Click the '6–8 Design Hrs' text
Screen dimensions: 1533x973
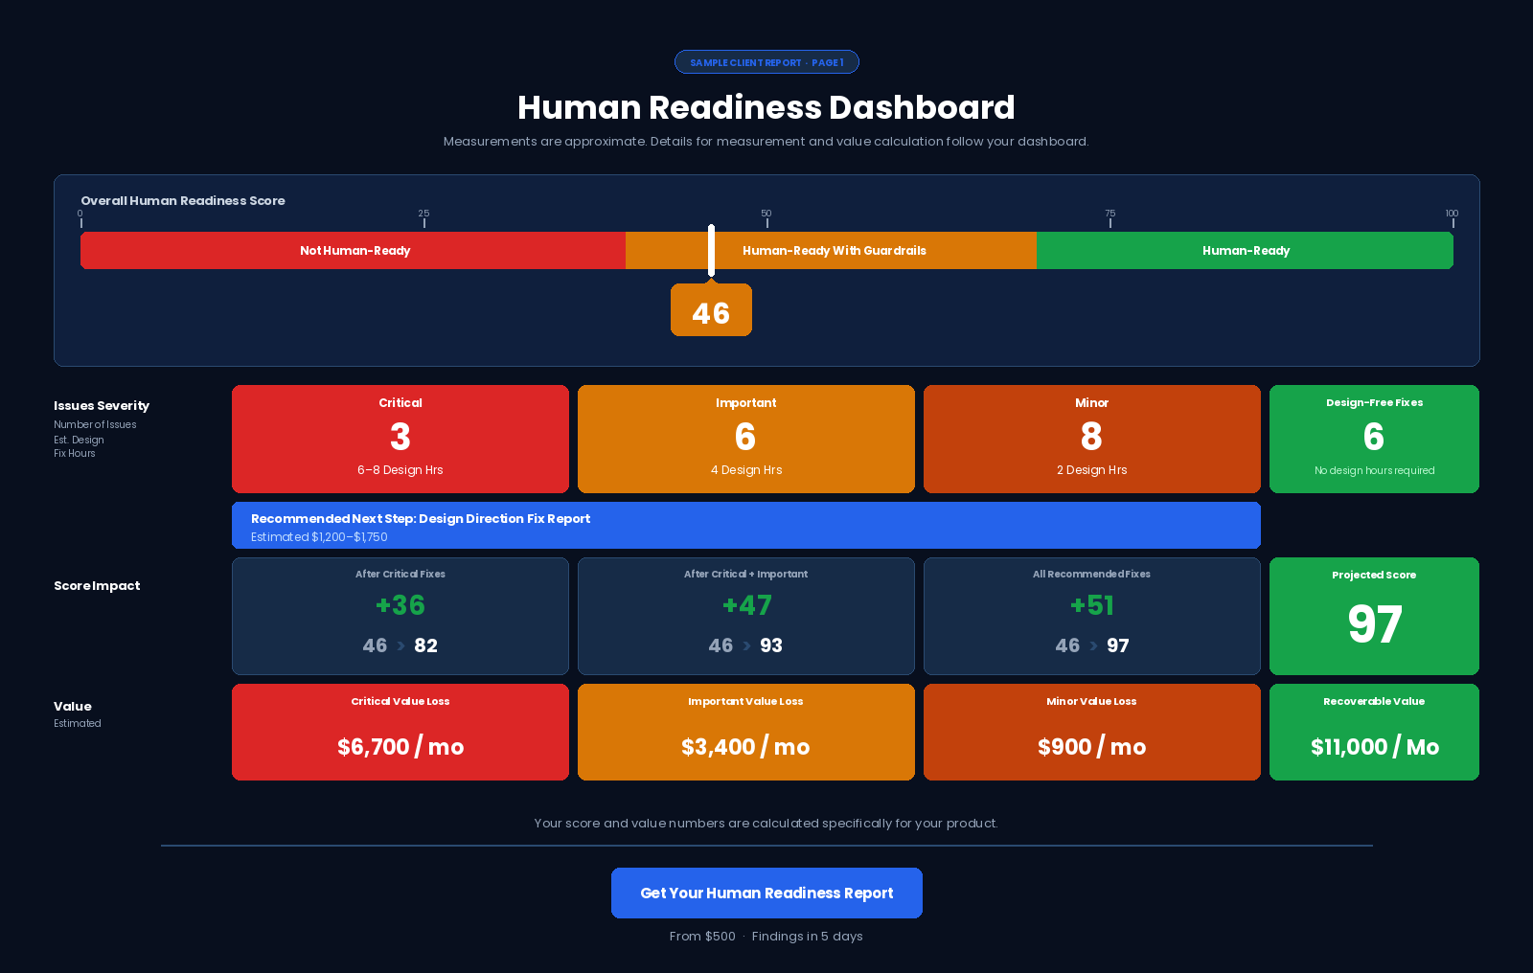(x=400, y=470)
